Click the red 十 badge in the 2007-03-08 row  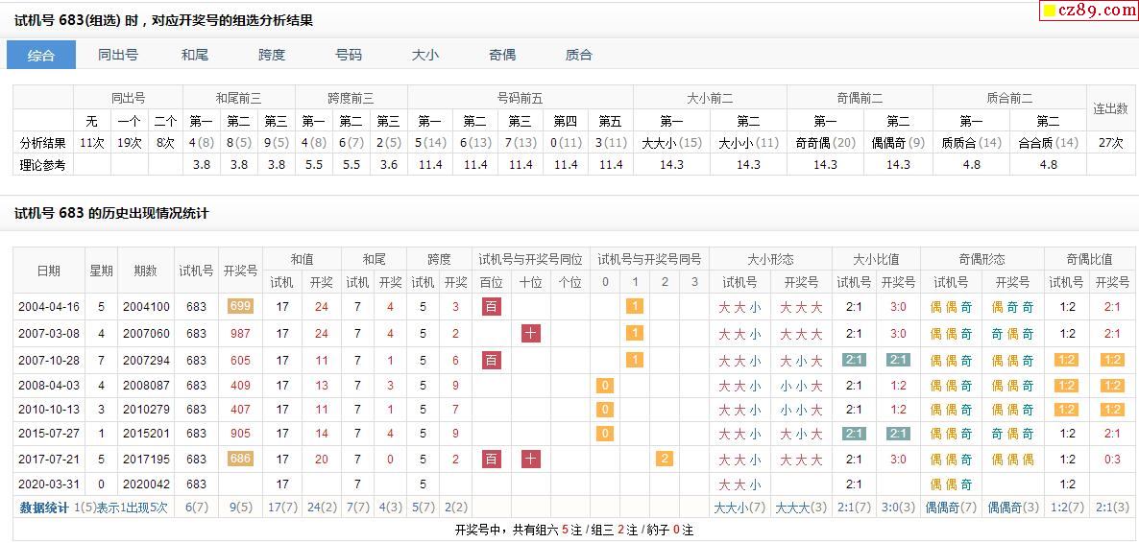pyautogui.click(x=530, y=333)
